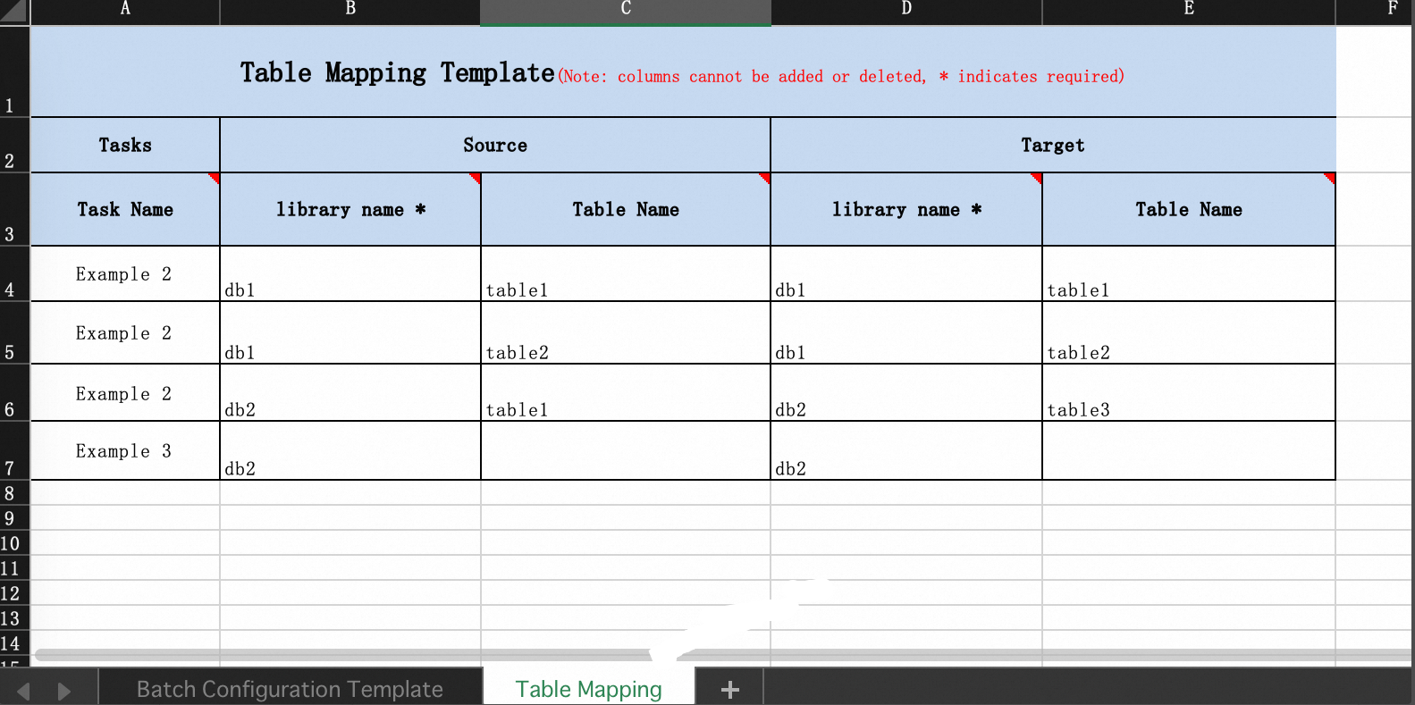Go to previous sheet with left arrow
The height and width of the screenshot is (705, 1415).
(24, 691)
